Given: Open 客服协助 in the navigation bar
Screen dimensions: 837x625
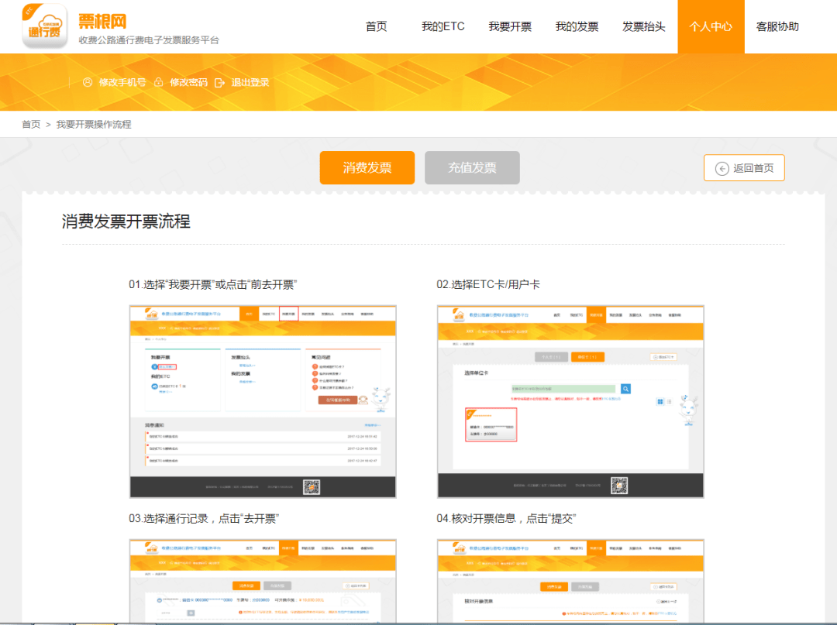Looking at the screenshot, I should pyautogui.click(x=777, y=26).
